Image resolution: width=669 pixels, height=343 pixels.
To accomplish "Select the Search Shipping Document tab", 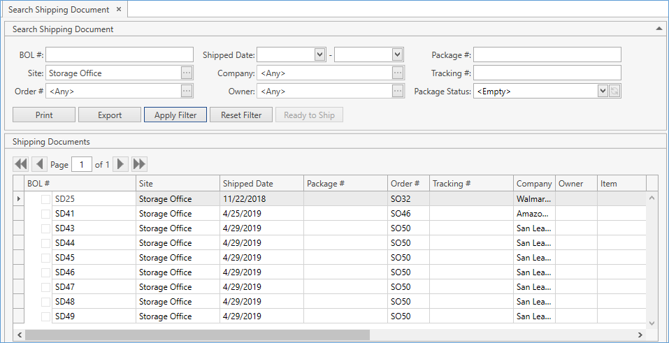I will [60, 10].
